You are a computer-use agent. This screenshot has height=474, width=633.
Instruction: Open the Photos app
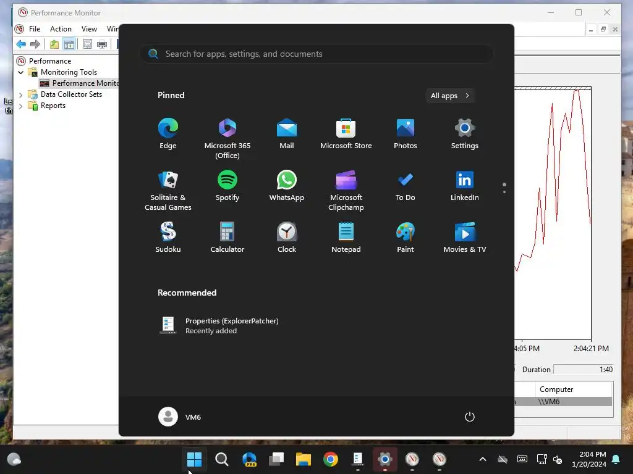click(406, 134)
